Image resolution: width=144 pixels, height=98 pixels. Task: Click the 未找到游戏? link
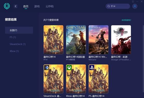pos(126,20)
